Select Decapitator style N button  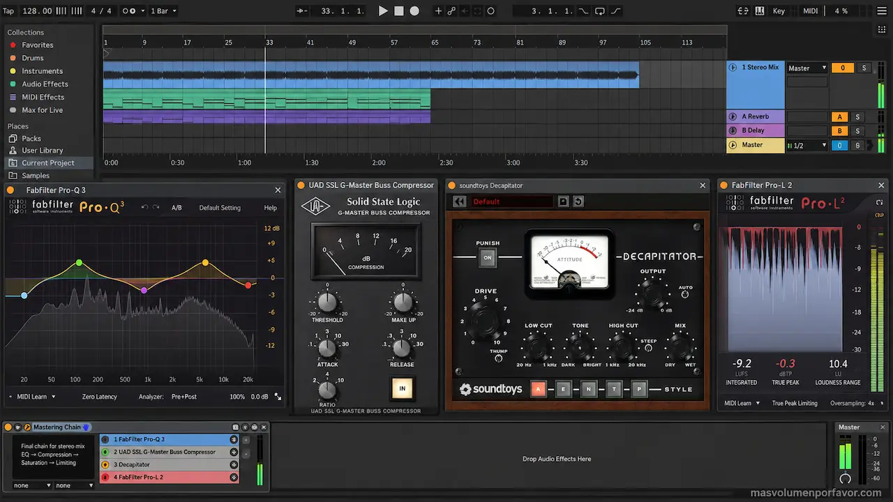588,390
